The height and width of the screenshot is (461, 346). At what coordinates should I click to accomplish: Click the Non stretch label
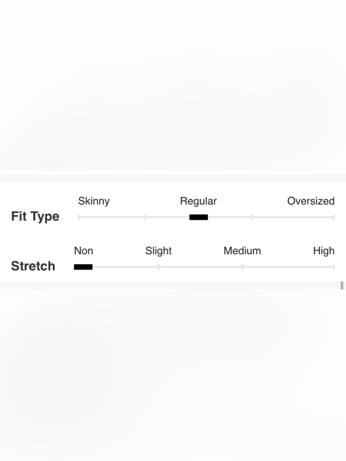pyautogui.click(x=83, y=251)
